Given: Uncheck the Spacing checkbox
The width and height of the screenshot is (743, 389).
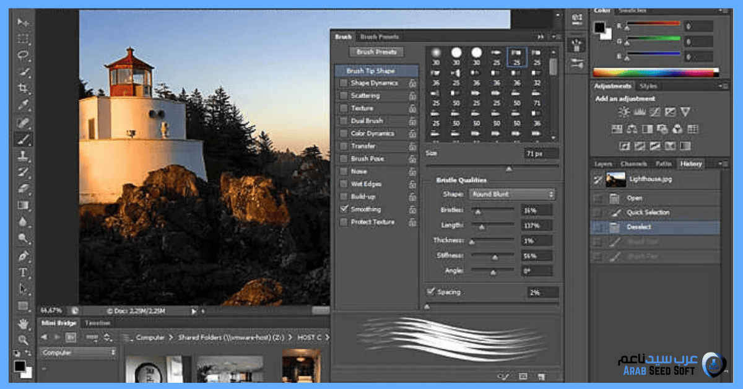Looking at the screenshot, I should (x=431, y=292).
